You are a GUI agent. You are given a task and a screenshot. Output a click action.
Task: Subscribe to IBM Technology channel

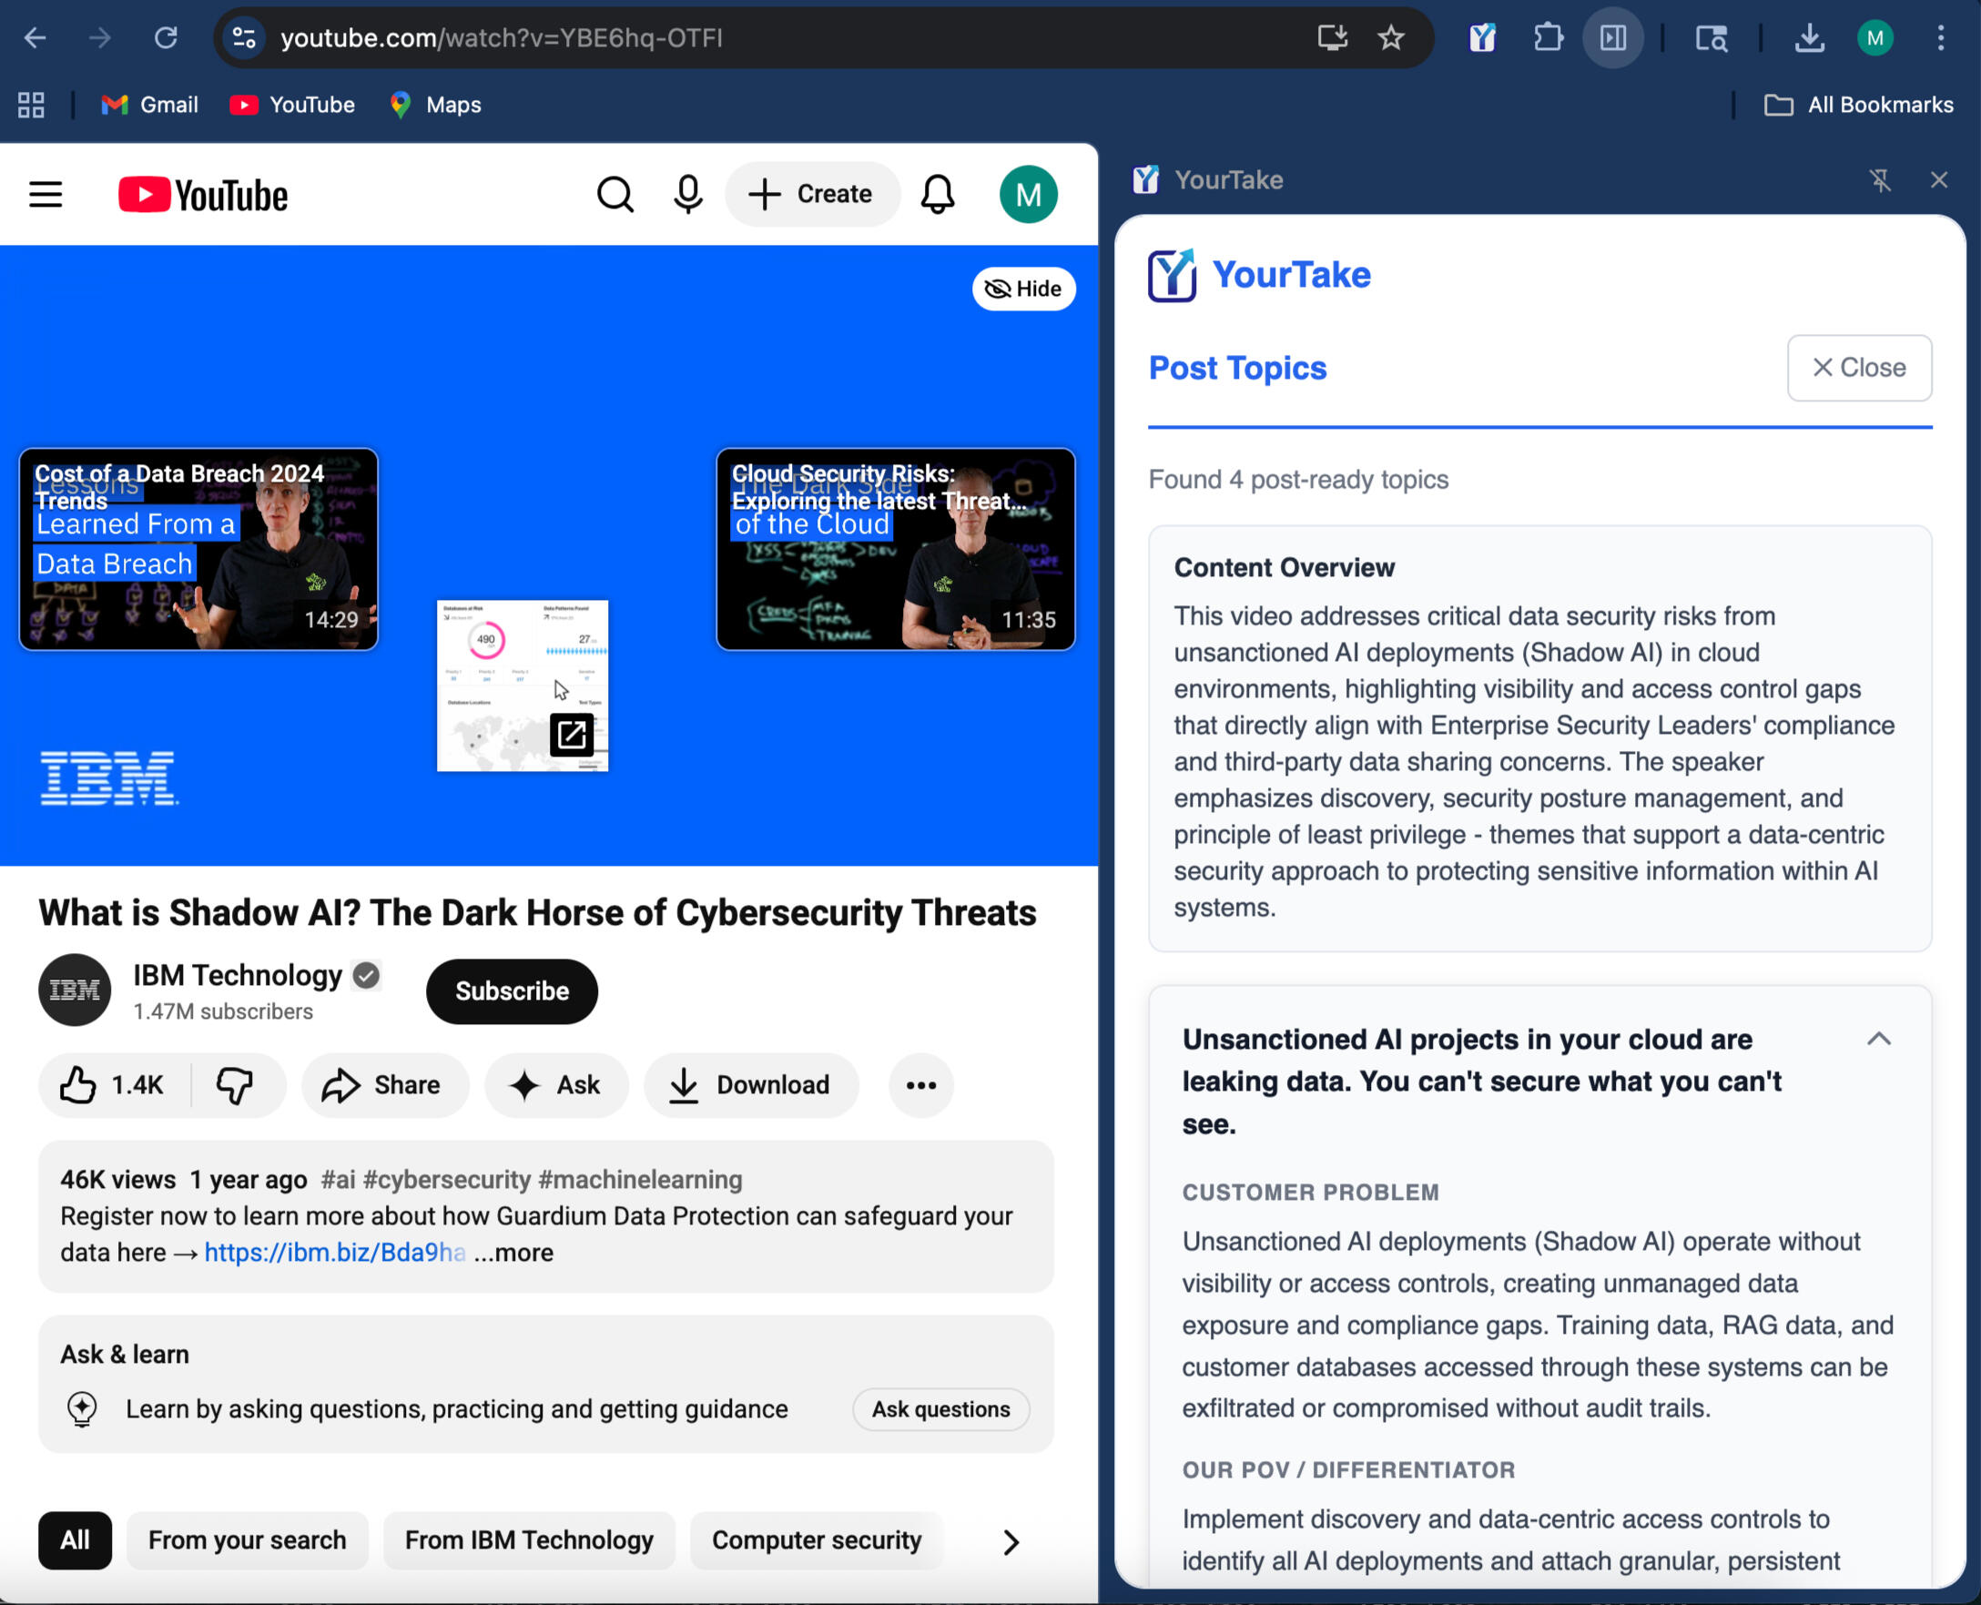[512, 991]
